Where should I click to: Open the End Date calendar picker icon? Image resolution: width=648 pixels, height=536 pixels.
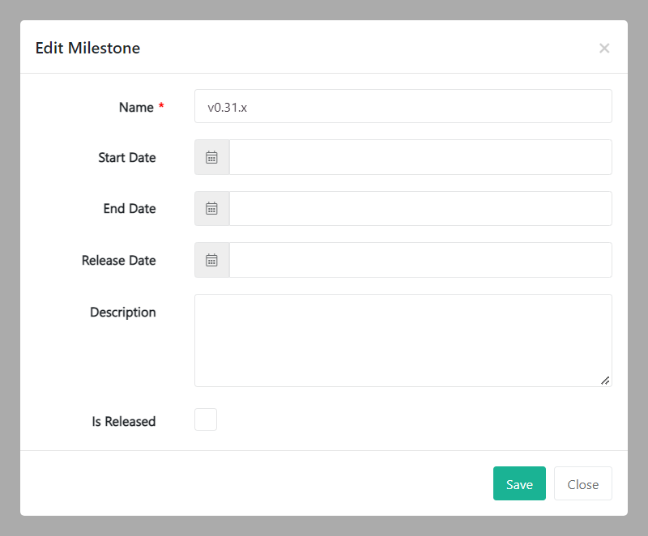(x=211, y=209)
